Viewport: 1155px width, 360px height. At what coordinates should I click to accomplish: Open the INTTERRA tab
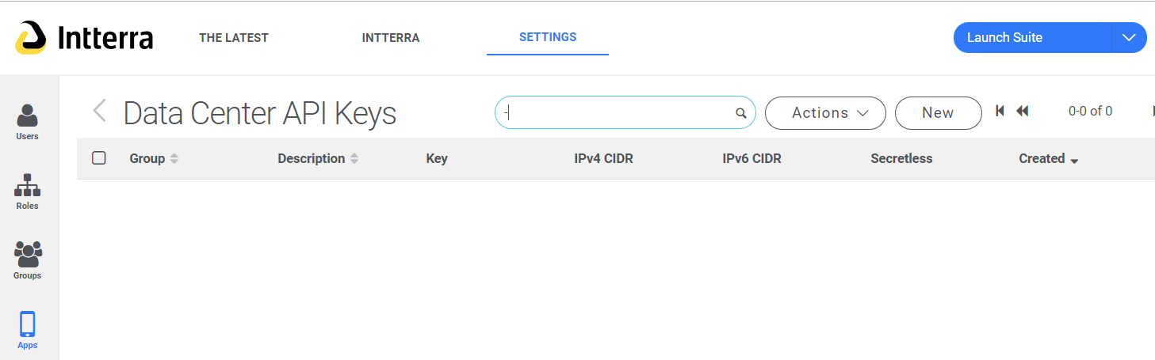point(391,37)
